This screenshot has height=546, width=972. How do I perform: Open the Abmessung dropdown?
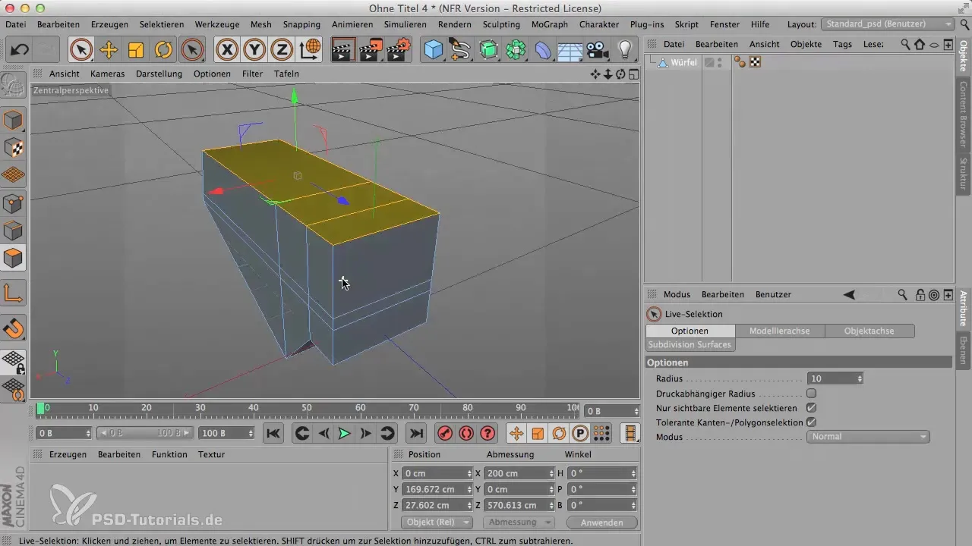tap(519, 522)
